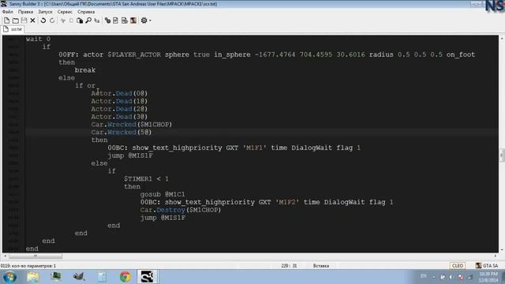Click the Actor.Dead(1@) line
Image resolution: width=505 pixels, height=284 pixels.
tap(119, 101)
